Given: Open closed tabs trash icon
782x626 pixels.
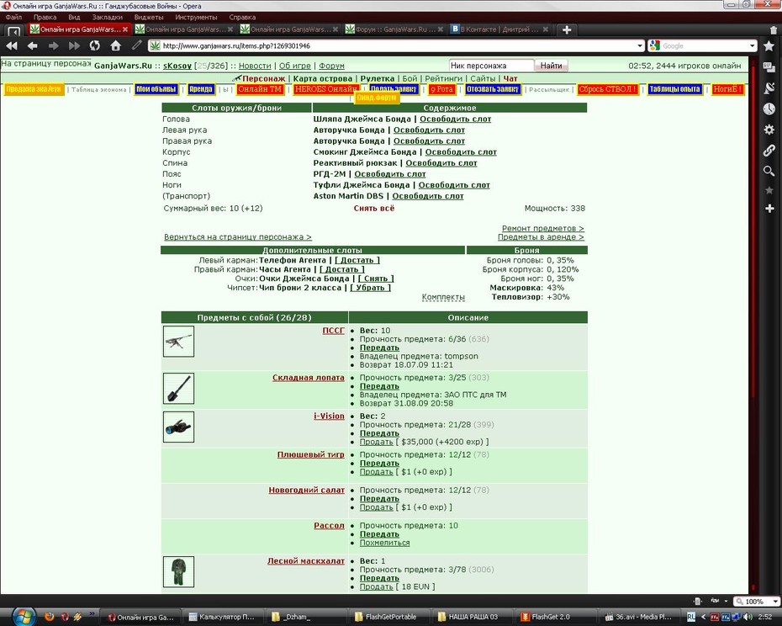Looking at the screenshot, I should click(773, 30).
